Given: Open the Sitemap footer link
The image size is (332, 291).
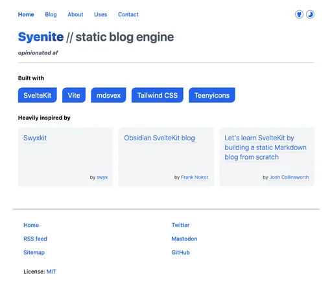Looking at the screenshot, I should (x=34, y=252).
